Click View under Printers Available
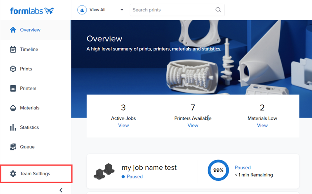 pos(193,125)
